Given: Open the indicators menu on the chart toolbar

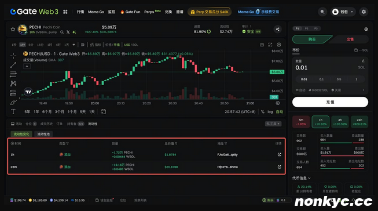Looking at the screenshot, I should pyautogui.click(x=96, y=45).
